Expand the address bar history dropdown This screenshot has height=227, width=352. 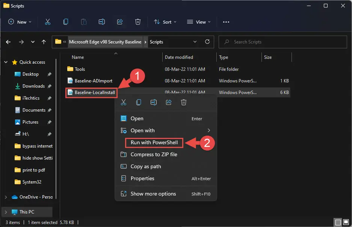coord(195,42)
